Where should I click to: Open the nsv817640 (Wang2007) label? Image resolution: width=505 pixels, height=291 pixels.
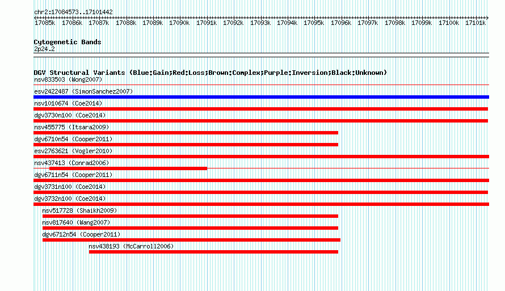pos(76,222)
